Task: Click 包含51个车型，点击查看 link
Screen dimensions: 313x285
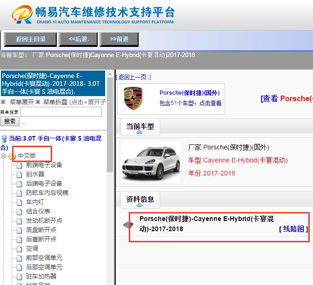Action: tap(190, 103)
